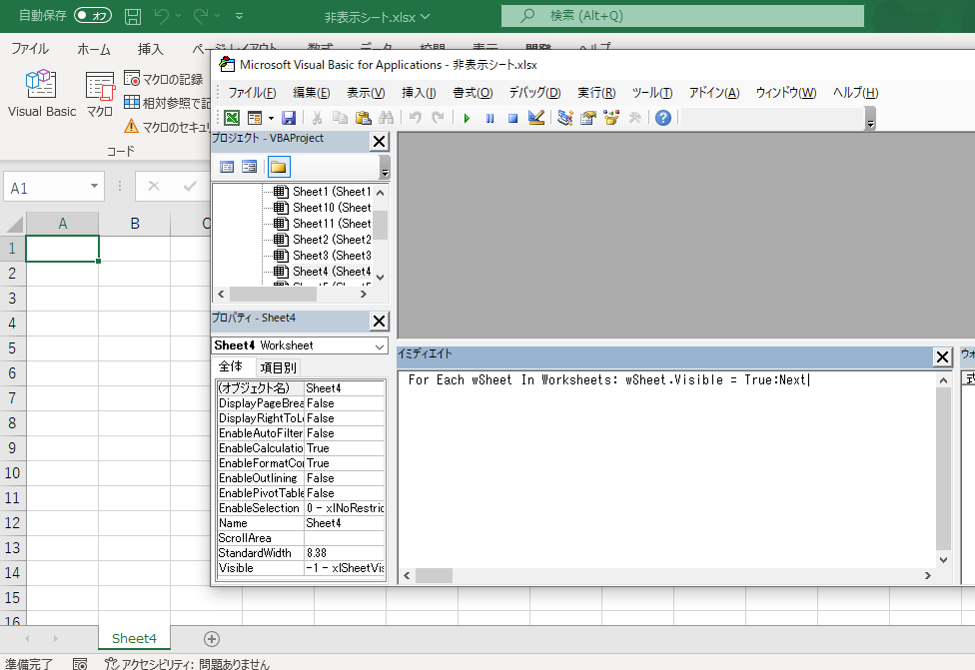The width and height of the screenshot is (975, 670).
Task: Select Sheet2 in the project tree
Action: (324, 240)
